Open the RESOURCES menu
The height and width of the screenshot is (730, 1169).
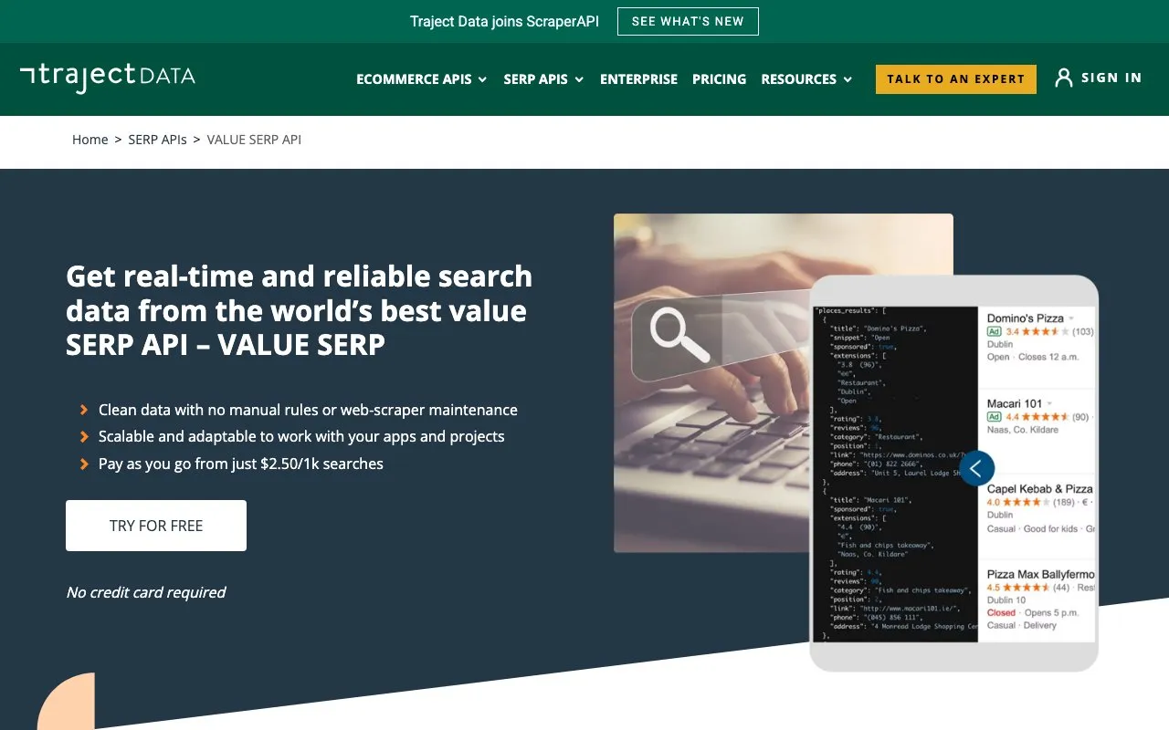coord(799,79)
